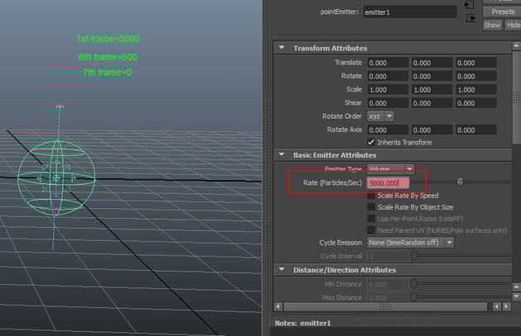This screenshot has width=521, height=336.
Task: Click the Scale Z value field
Action: 476,89
